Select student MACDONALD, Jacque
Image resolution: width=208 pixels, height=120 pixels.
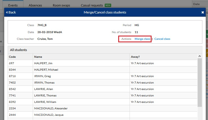pyautogui.click(x=49, y=115)
